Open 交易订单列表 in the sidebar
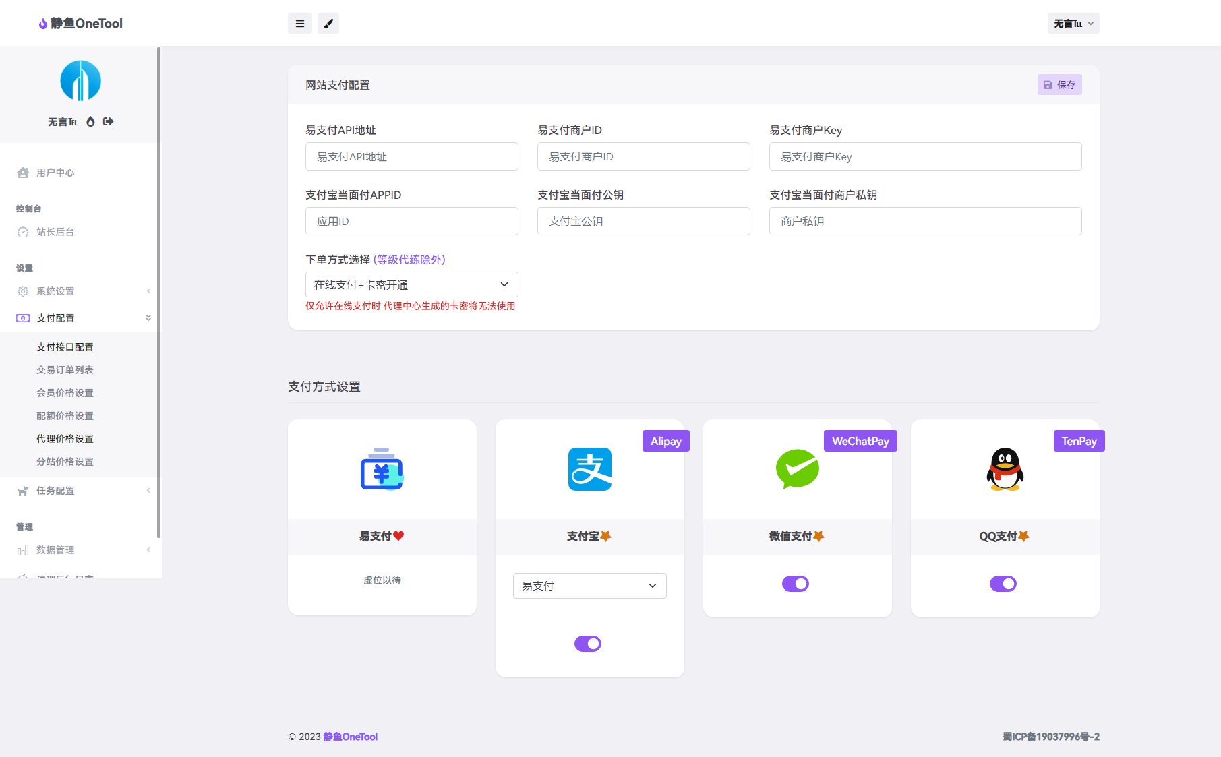The height and width of the screenshot is (757, 1221). coord(65,370)
